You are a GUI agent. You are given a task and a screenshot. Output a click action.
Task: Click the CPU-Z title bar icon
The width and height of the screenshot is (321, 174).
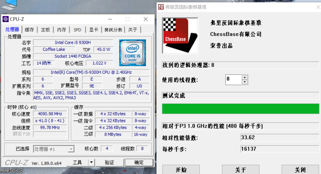[5, 19]
